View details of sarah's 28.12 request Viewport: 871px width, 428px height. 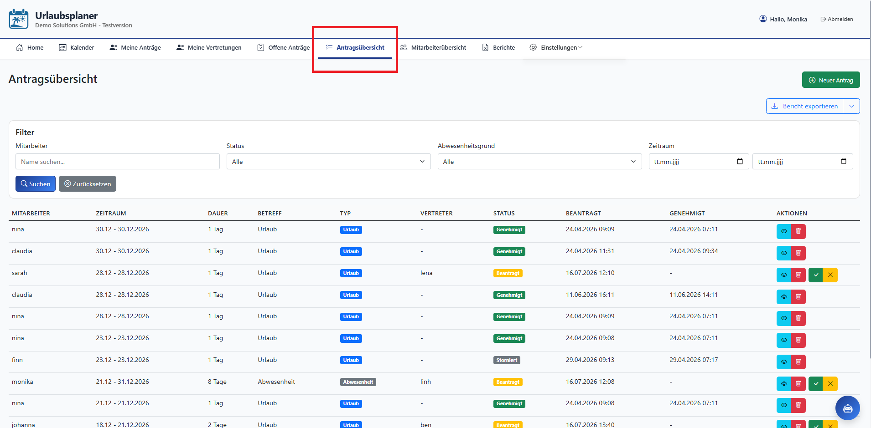point(783,275)
